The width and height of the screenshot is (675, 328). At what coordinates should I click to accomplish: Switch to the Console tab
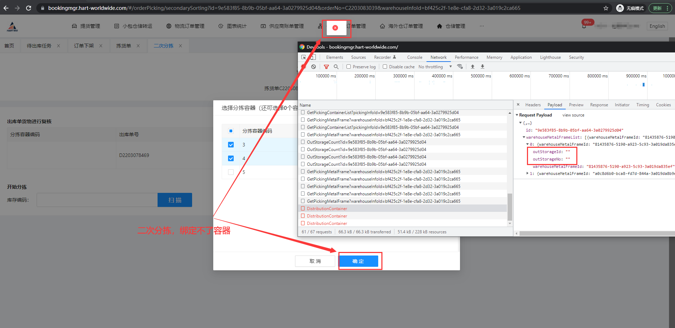point(415,57)
